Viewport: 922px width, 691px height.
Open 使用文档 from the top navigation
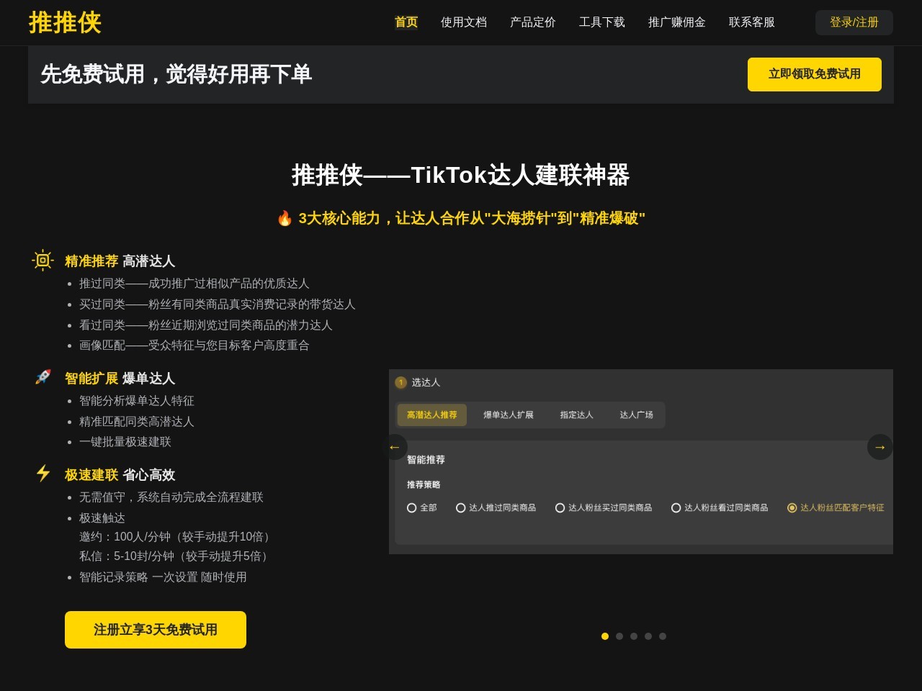pos(463,22)
